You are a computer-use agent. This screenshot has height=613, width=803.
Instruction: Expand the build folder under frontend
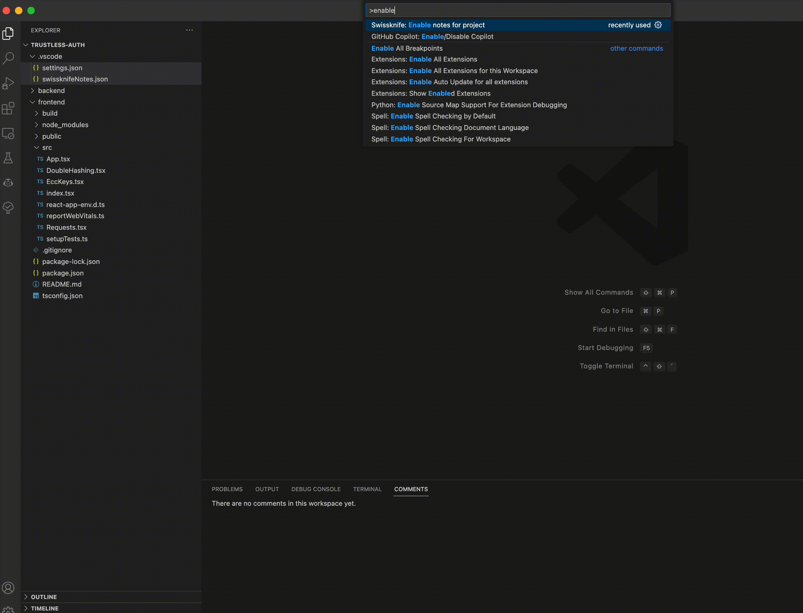point(49,113)
